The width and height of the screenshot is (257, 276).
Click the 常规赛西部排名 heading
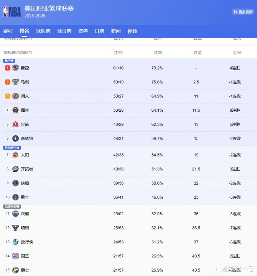tap(18, 53)
